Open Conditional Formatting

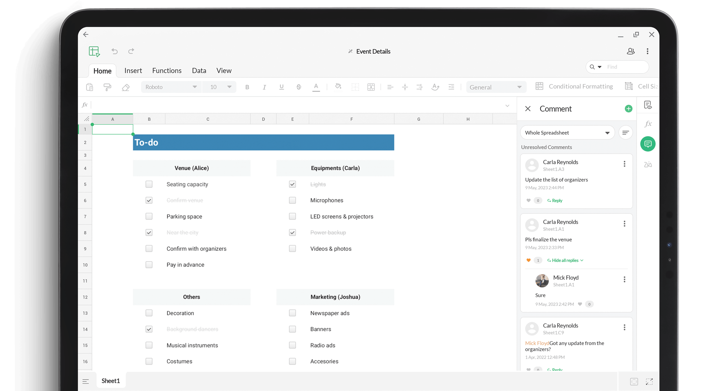(x=580, y=86)
